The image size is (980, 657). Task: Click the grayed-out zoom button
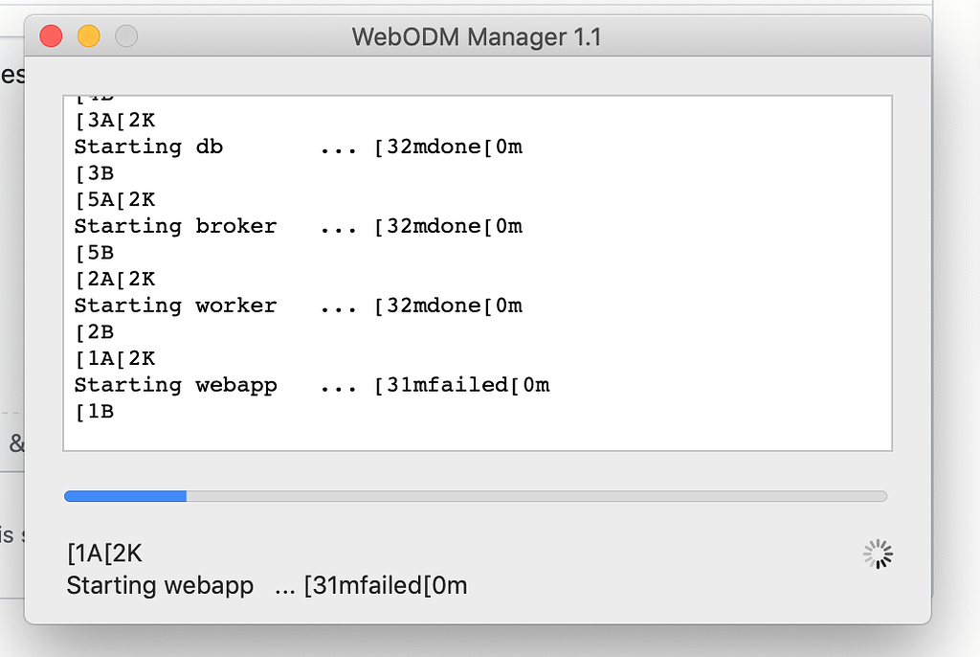(x=125, y=35)
